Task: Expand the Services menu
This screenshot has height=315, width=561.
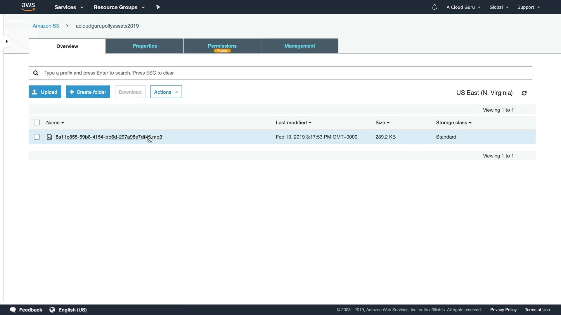Action: click(69, 7)
